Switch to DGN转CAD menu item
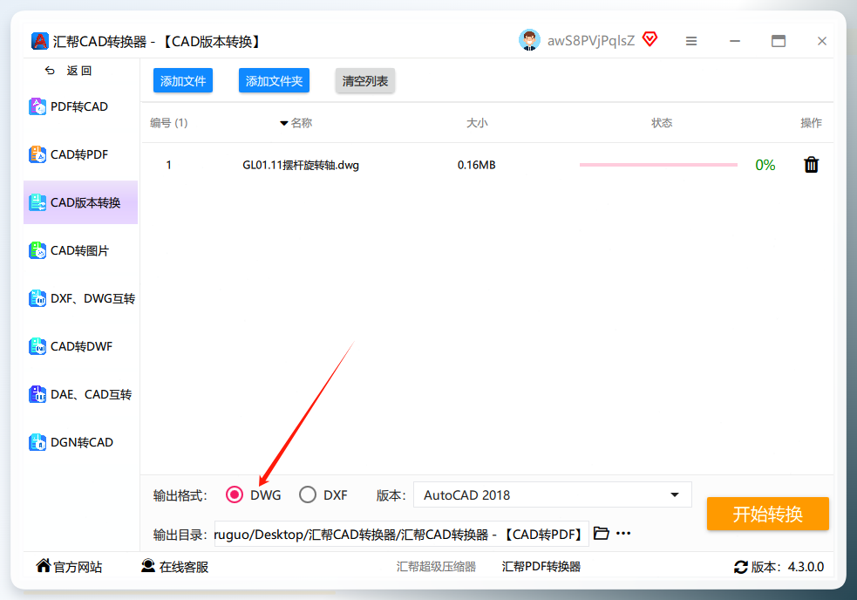This screenshot has width=857, height=600. point(80,442)
